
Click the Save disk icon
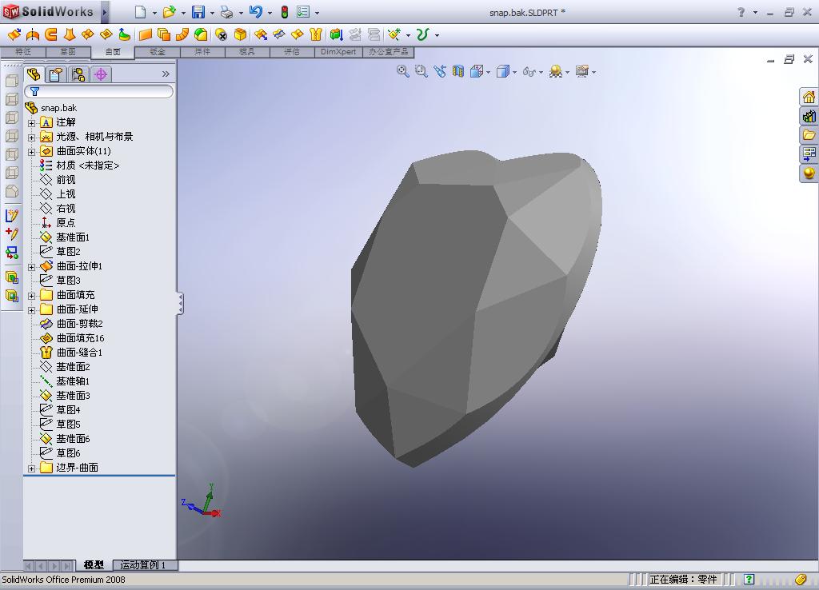(x=198, y=12)
